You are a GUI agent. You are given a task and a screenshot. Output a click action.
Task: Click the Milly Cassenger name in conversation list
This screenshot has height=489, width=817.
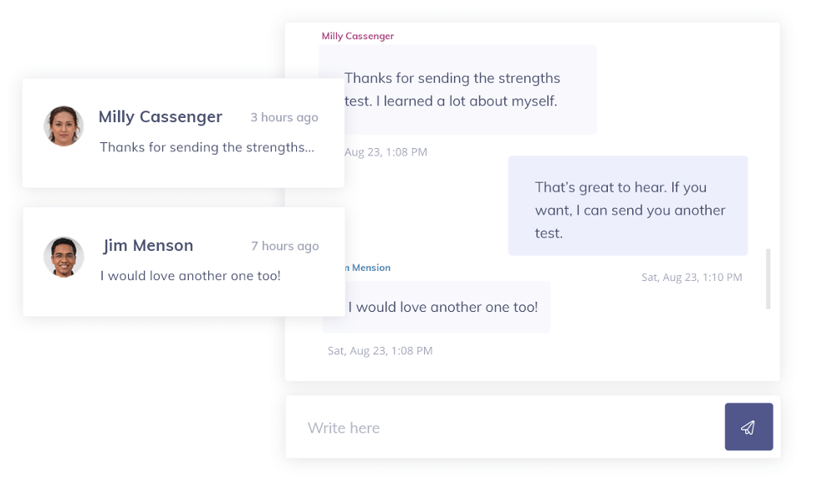161,117
